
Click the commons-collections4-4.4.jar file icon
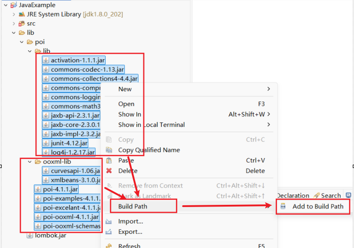click(46, 79)
